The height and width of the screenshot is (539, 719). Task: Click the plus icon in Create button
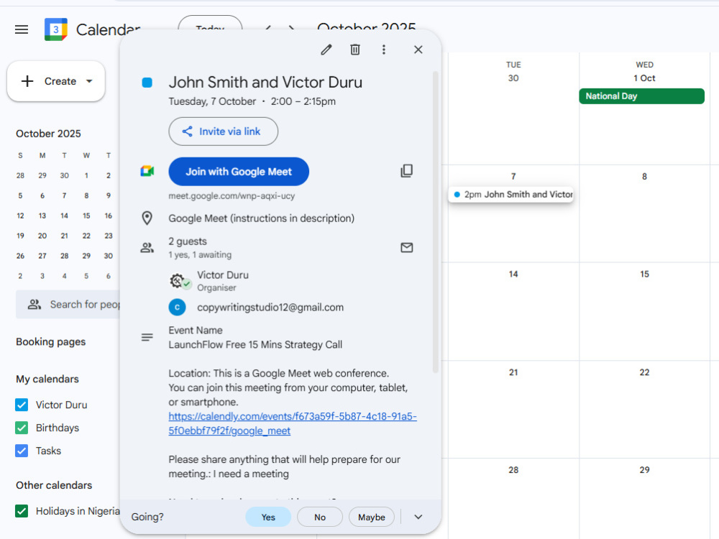pyautogui.click(x=27, y=81)
